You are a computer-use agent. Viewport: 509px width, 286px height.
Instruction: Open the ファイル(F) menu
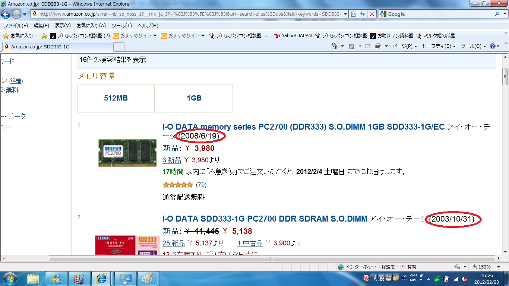point(16,26)
